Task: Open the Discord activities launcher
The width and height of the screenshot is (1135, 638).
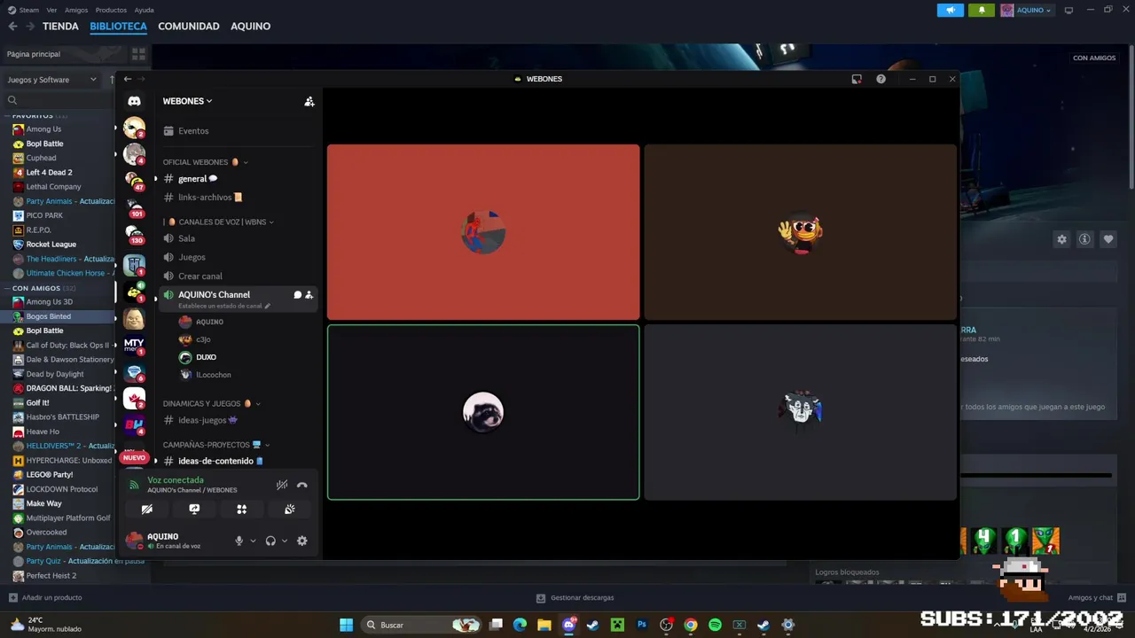Action: [x=241, y=510]
